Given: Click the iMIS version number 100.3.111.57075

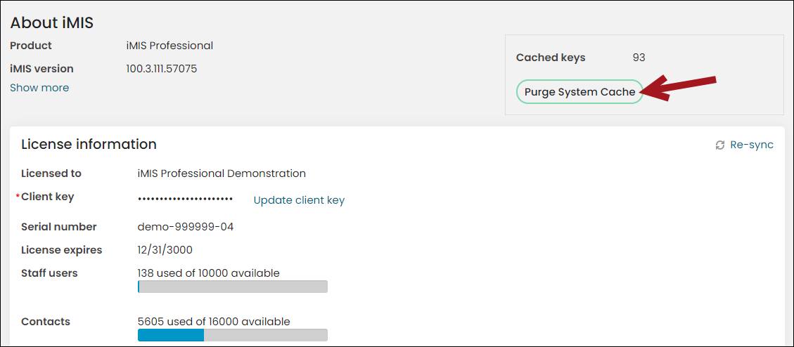Looking at the screenshot, I should (162, 68).
